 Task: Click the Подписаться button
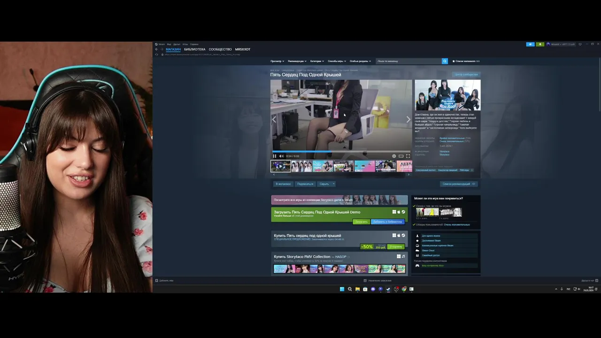305,184
